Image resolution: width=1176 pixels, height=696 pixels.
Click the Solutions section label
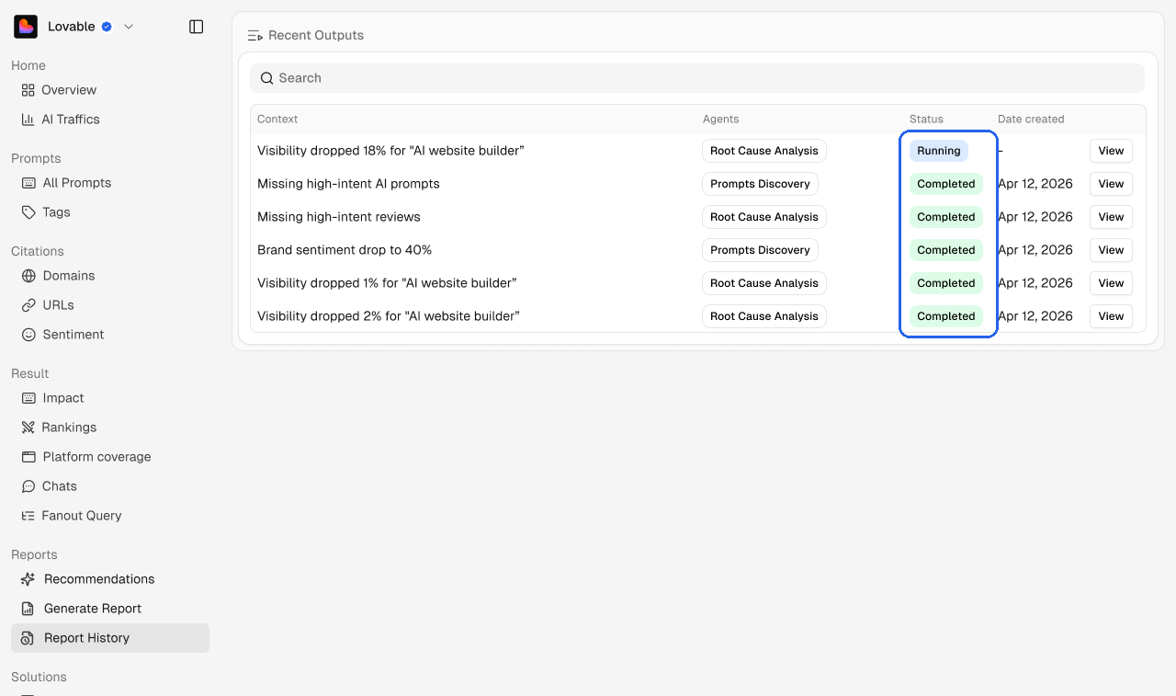[x=39, y=678]
